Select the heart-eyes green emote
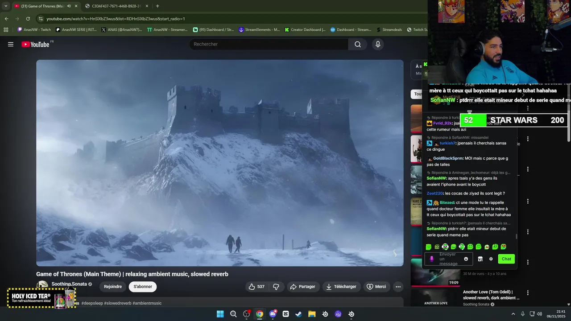Image resolution: width=571 pixels, height=321 pixels. (x=504, y=247)
